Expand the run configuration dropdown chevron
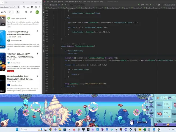The width and height of the screenshot is (176, 132). tap(143, 5)
